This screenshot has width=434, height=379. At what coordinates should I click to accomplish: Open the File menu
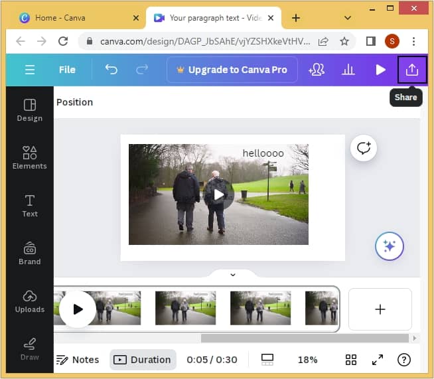click(67, 70)
